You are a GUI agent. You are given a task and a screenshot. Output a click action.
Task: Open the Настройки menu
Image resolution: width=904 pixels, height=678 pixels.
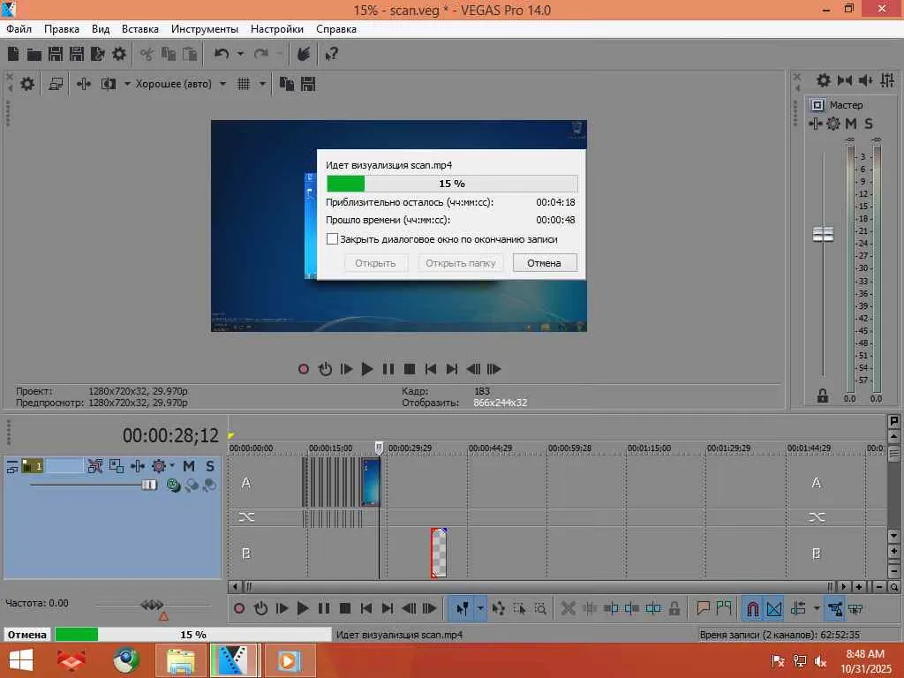point(276,29)
